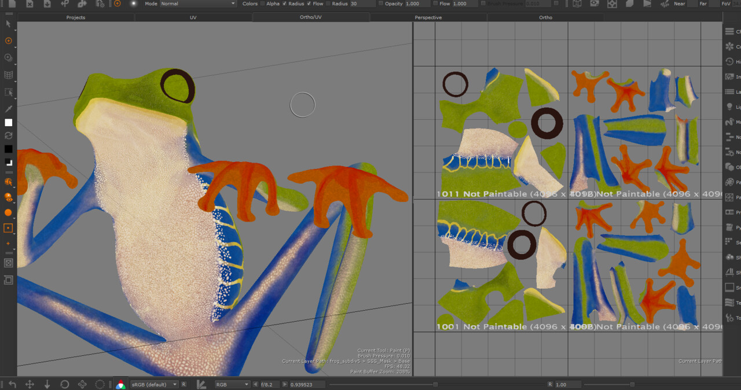Click the undo arrow in bottom bar

coord(12,384)
